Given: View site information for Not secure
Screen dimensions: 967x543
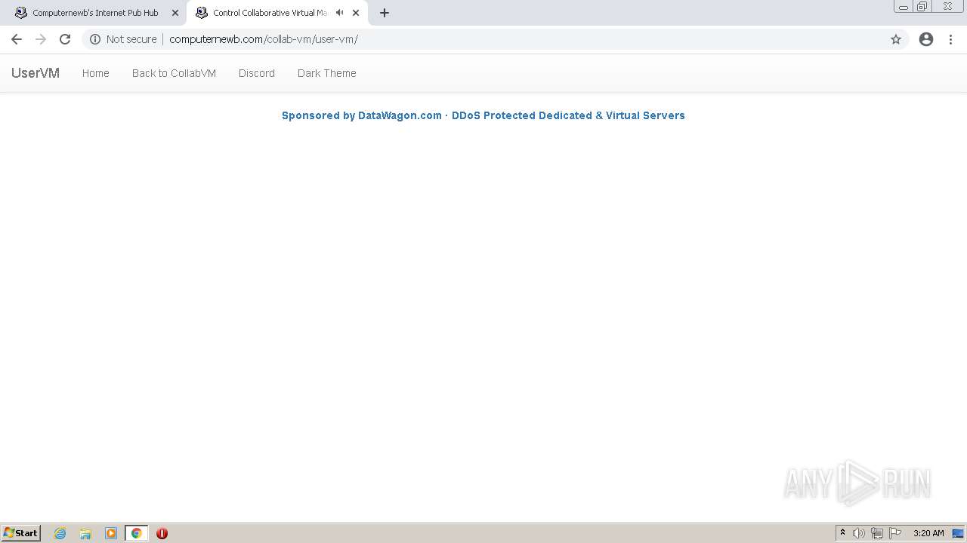Looking at the screenshot, I should [123, 39].
